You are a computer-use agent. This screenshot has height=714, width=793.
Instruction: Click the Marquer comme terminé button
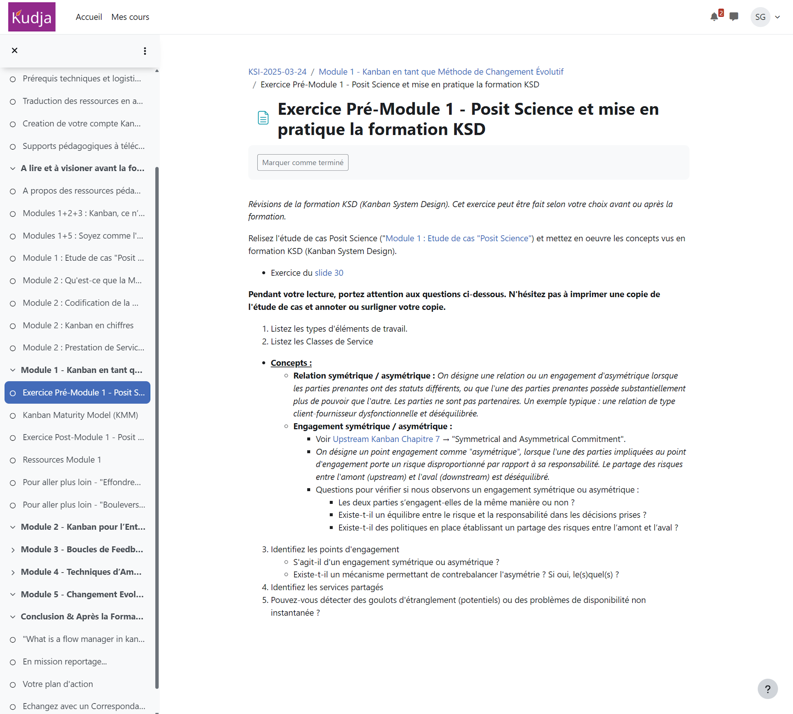click(x=303, y=163)
